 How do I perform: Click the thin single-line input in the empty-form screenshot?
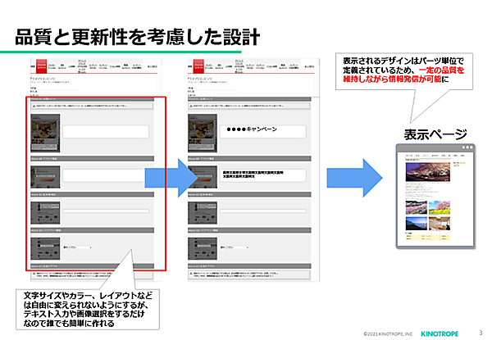[x=106, y=211]
